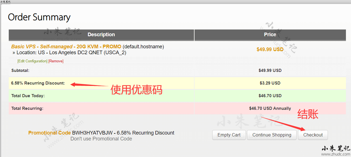This screenshot has width=351, height=157.
Task: Click the Description column header
Action: click(x=101, y=35)
